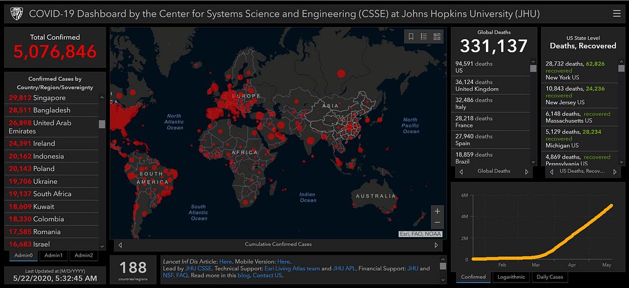This screenshot has height=288, width=629.
Task: Click the Johns Hopkins shield logo
Action: pyautogui.click(x=17, y=14)
